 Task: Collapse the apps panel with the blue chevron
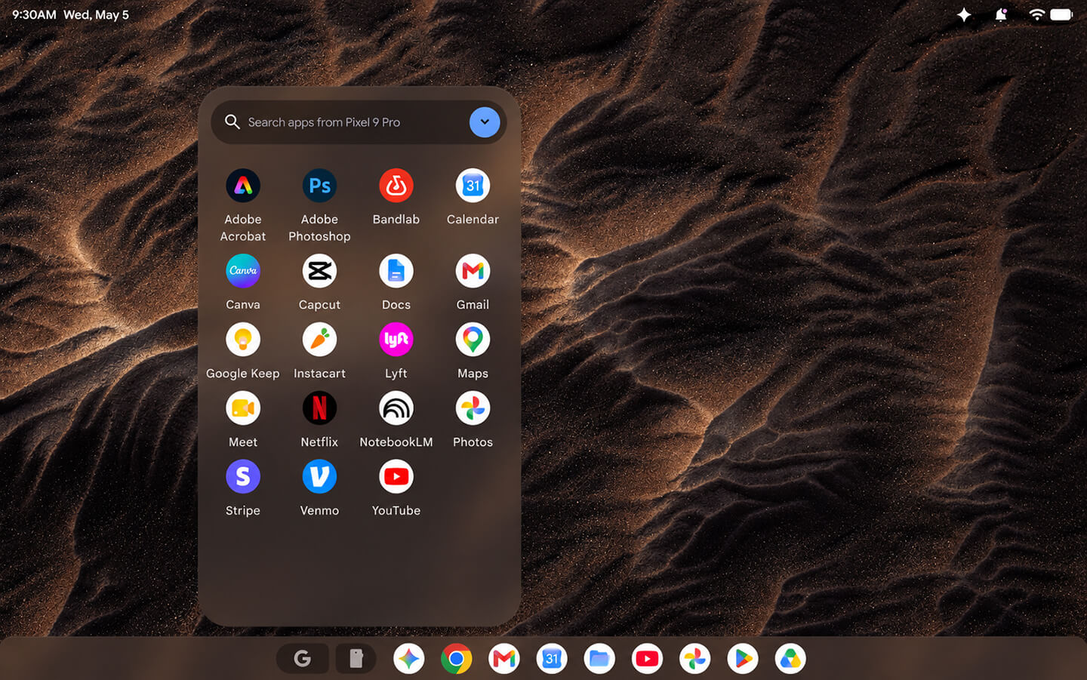click(x=485, y=122)
